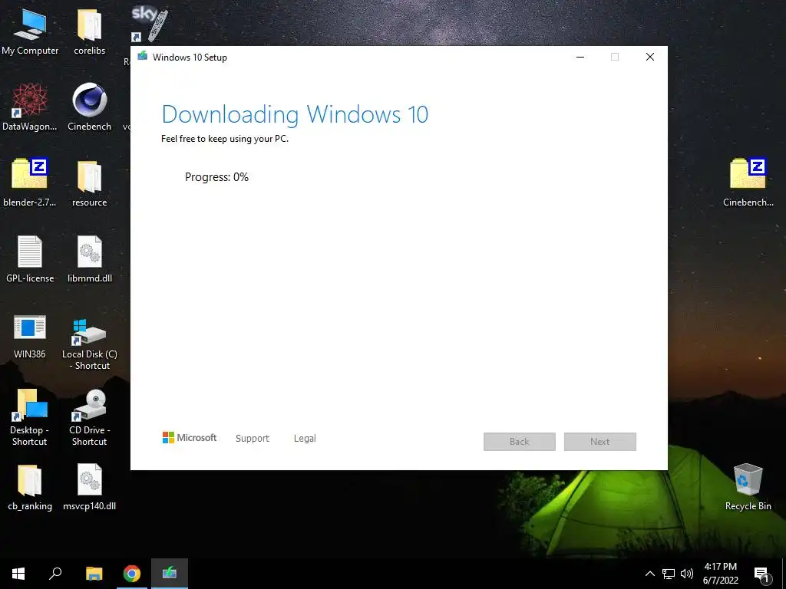Open the notification Action Center
The image size is (786, 589).
point(761,574)
